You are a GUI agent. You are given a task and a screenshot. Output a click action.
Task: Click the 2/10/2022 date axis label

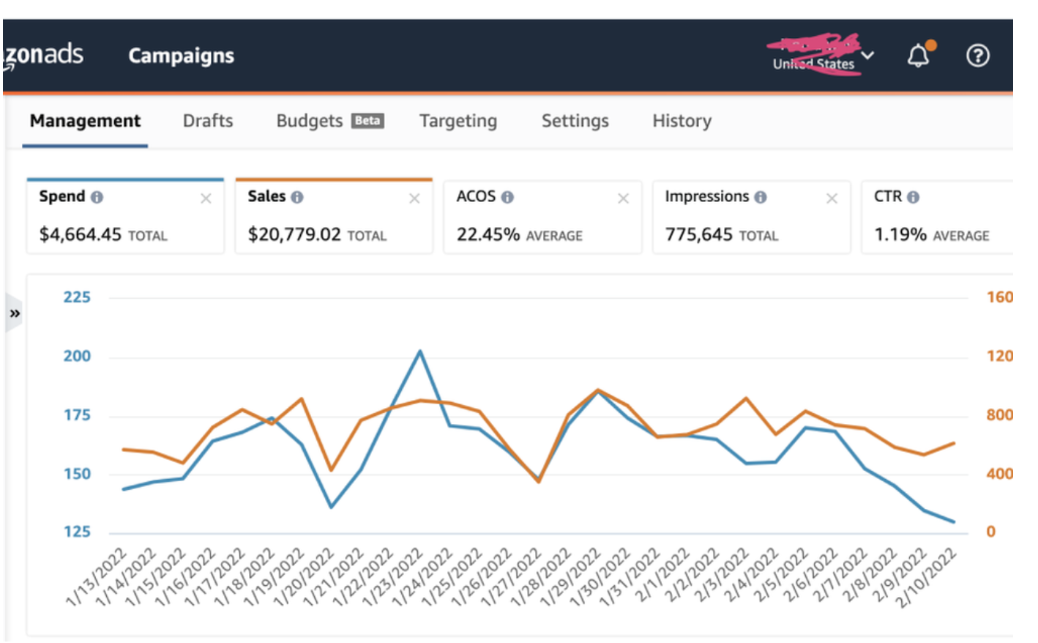[x=927, y=577]
